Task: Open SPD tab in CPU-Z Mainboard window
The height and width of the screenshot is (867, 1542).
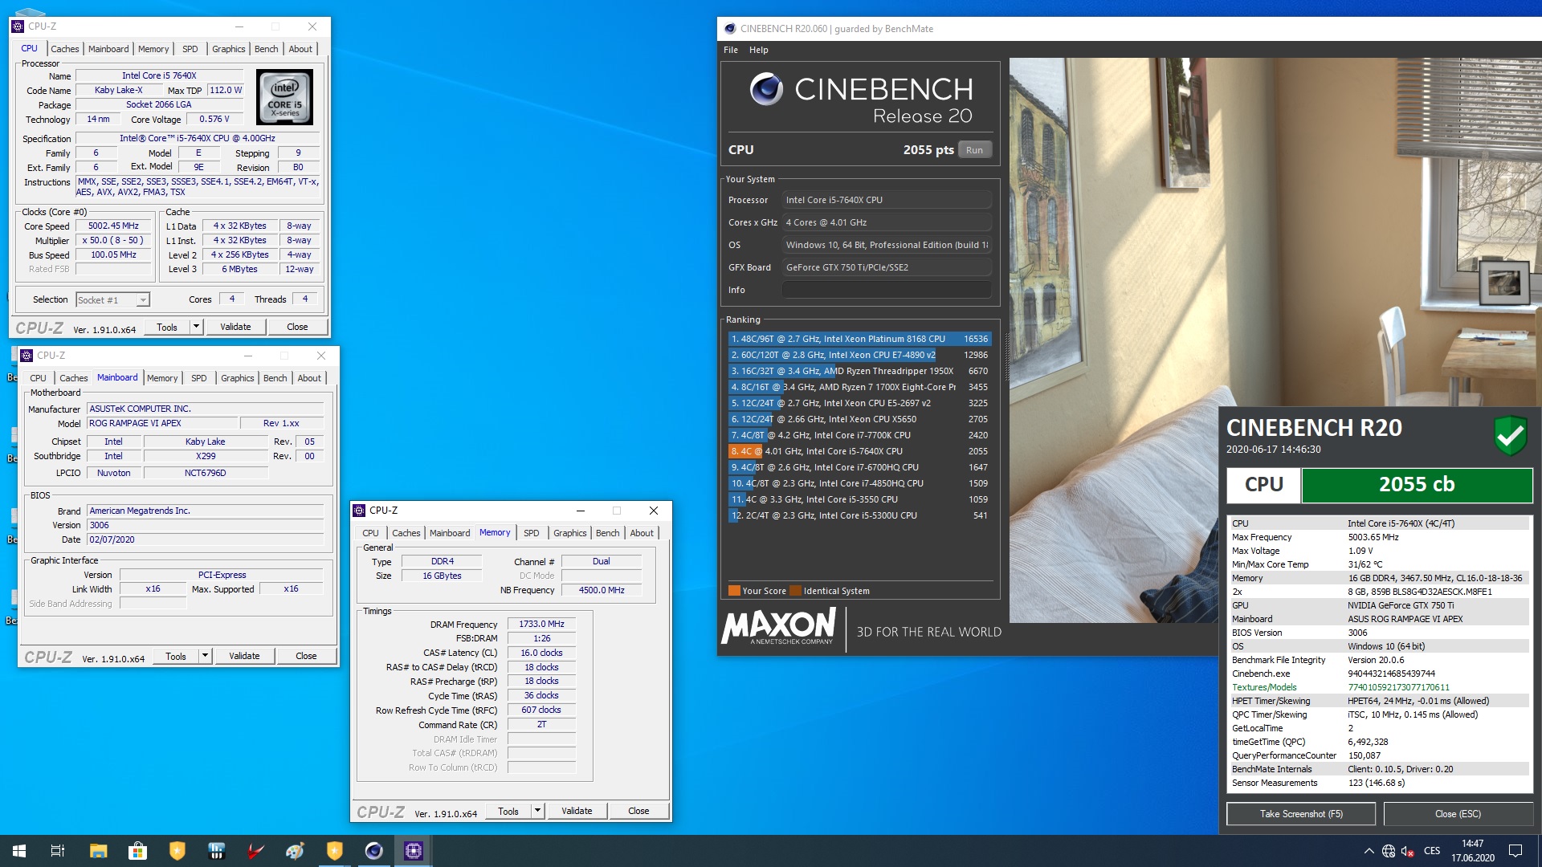Action: pos(199,378)
